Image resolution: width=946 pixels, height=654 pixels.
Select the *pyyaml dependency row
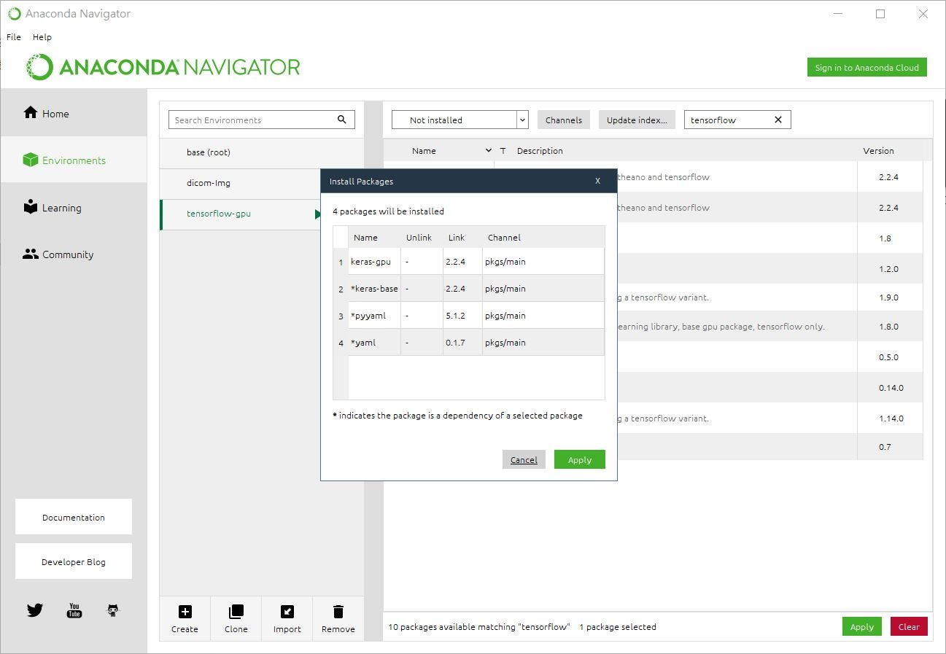tap(469, 315)
